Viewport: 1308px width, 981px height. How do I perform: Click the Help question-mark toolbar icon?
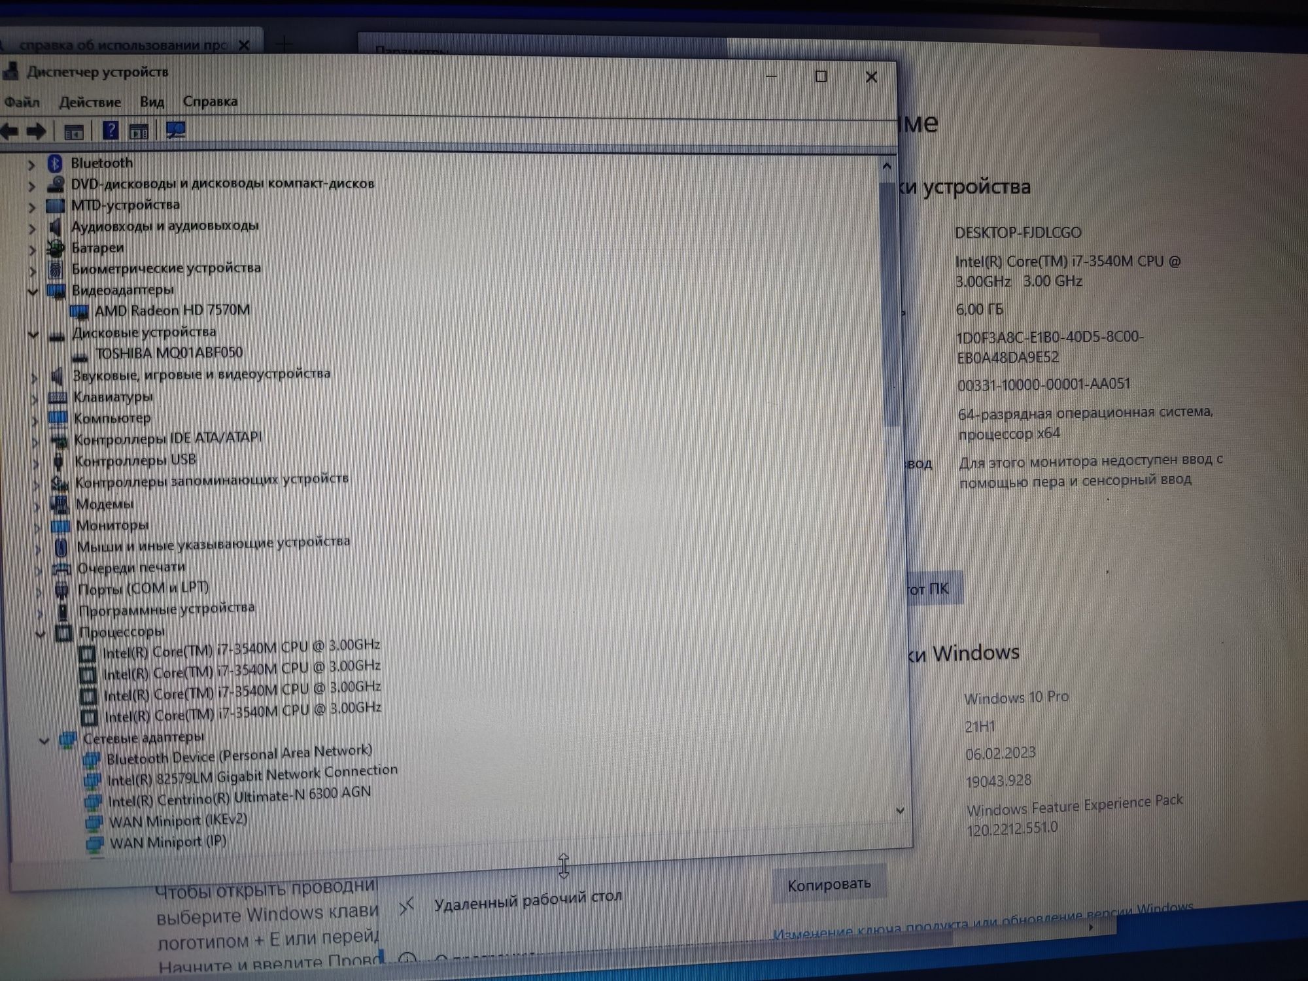(x=111, y=131)
